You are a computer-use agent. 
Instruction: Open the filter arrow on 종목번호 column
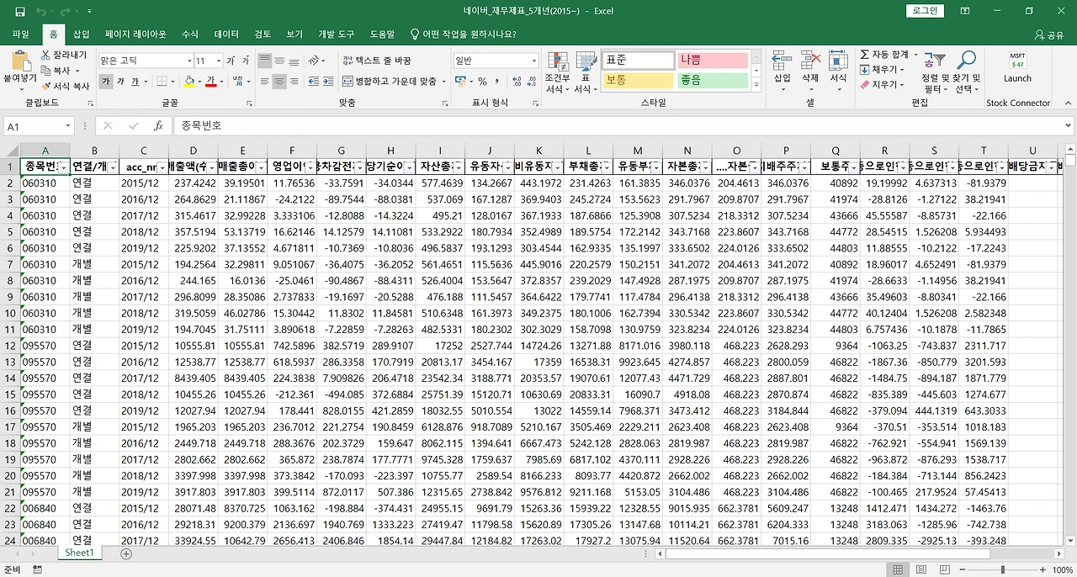[61, 167]
